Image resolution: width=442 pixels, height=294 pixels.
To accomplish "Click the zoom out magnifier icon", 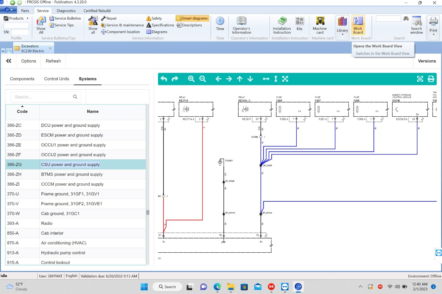I will coord(202,79).
